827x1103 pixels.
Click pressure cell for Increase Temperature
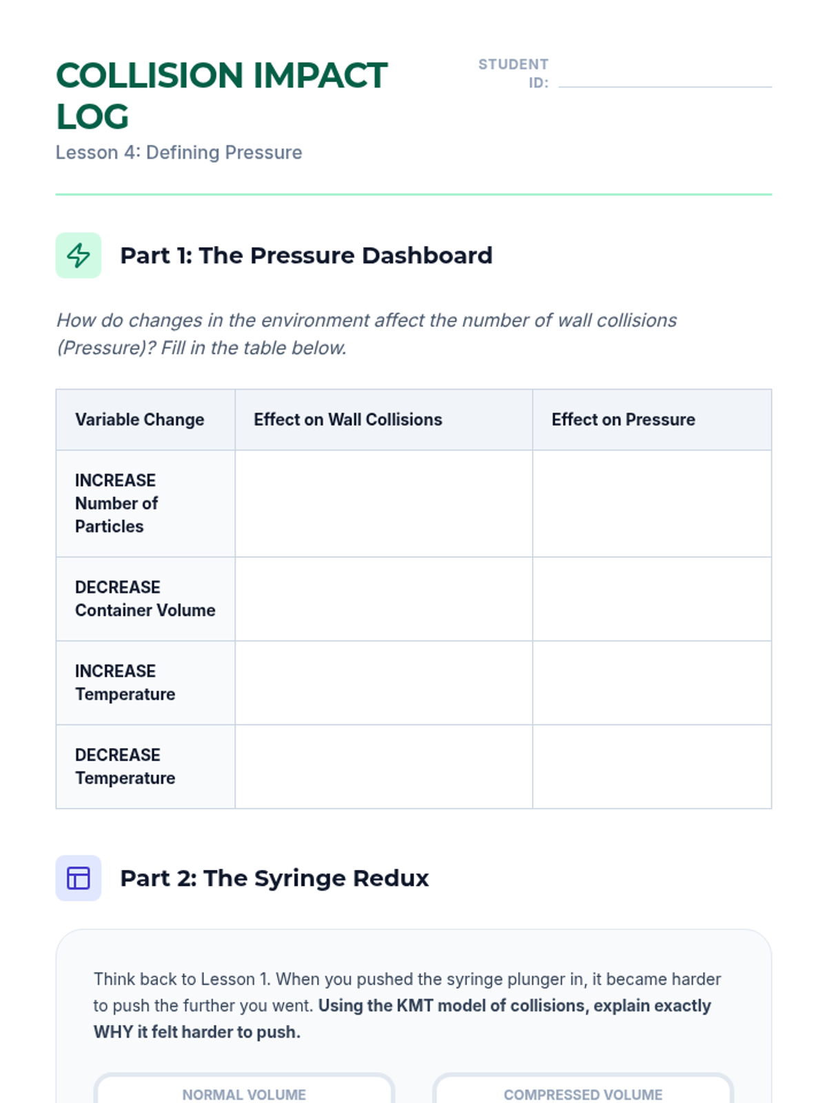(651, 682)
